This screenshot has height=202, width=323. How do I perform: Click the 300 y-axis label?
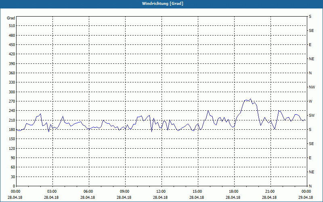pyautogui.click(x=12, y=92)
